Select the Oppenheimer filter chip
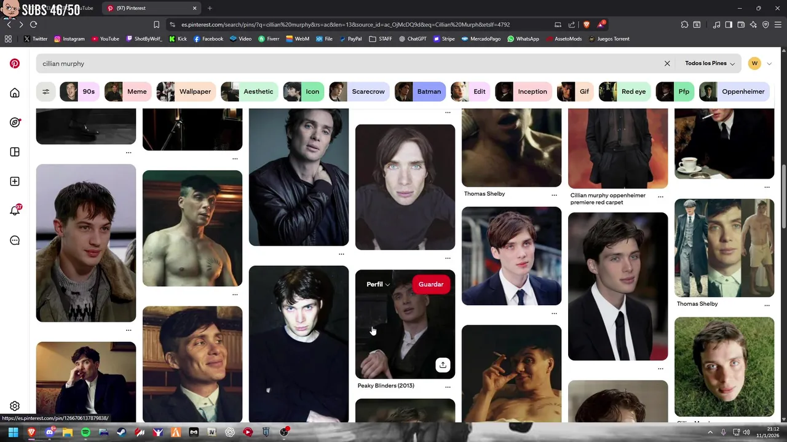787x442 pixels. (x=734, y=91)
